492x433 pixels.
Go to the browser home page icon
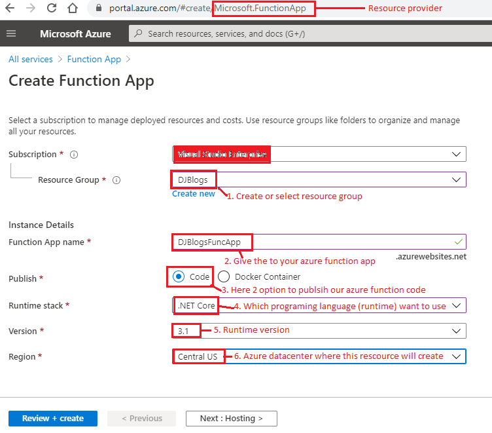point(73,8)
